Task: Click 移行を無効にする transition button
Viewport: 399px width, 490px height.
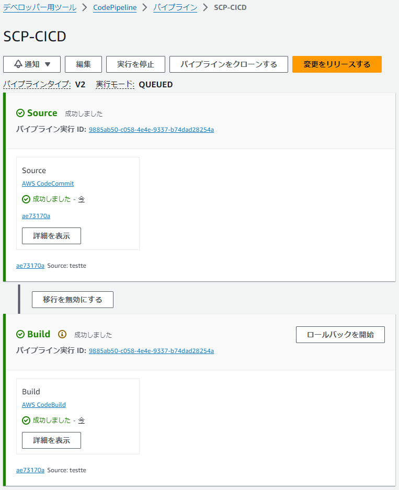Action: (73, 300)
